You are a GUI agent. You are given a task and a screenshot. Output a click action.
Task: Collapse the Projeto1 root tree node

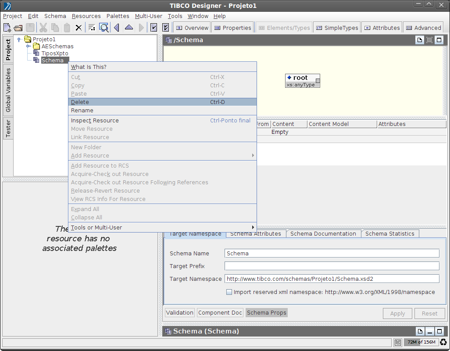[x=19, y=39]
